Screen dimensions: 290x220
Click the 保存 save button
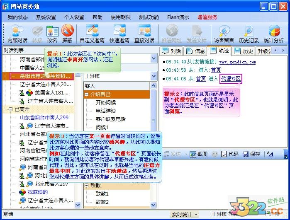pos(252,154)
